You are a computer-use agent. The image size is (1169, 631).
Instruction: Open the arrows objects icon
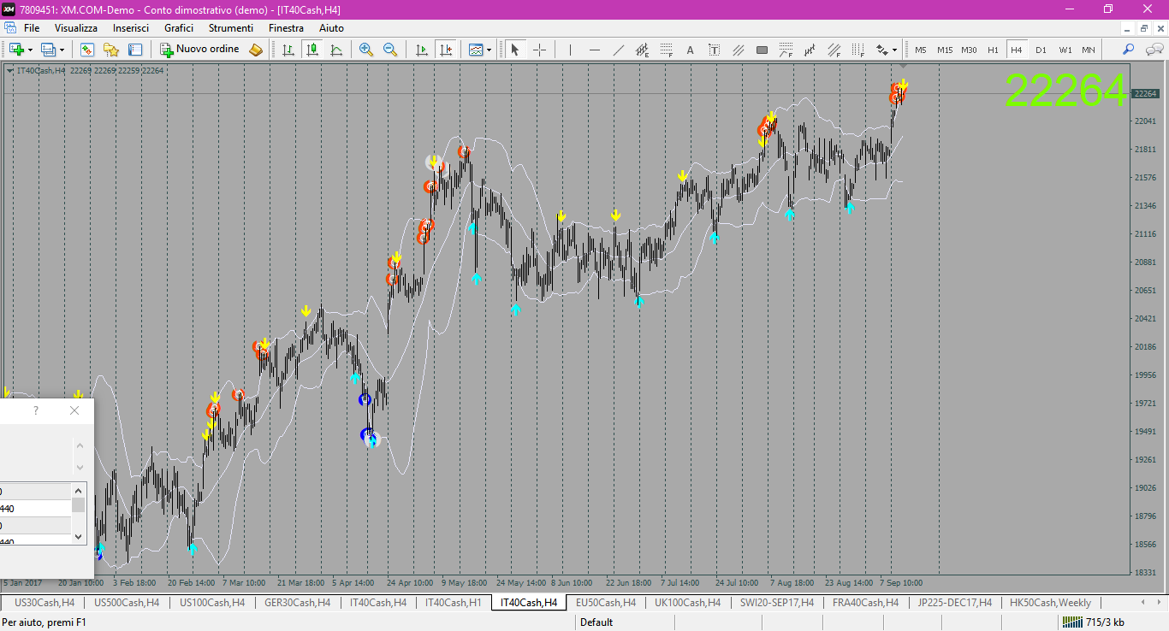pyautogui.click(x=881, y=50)
